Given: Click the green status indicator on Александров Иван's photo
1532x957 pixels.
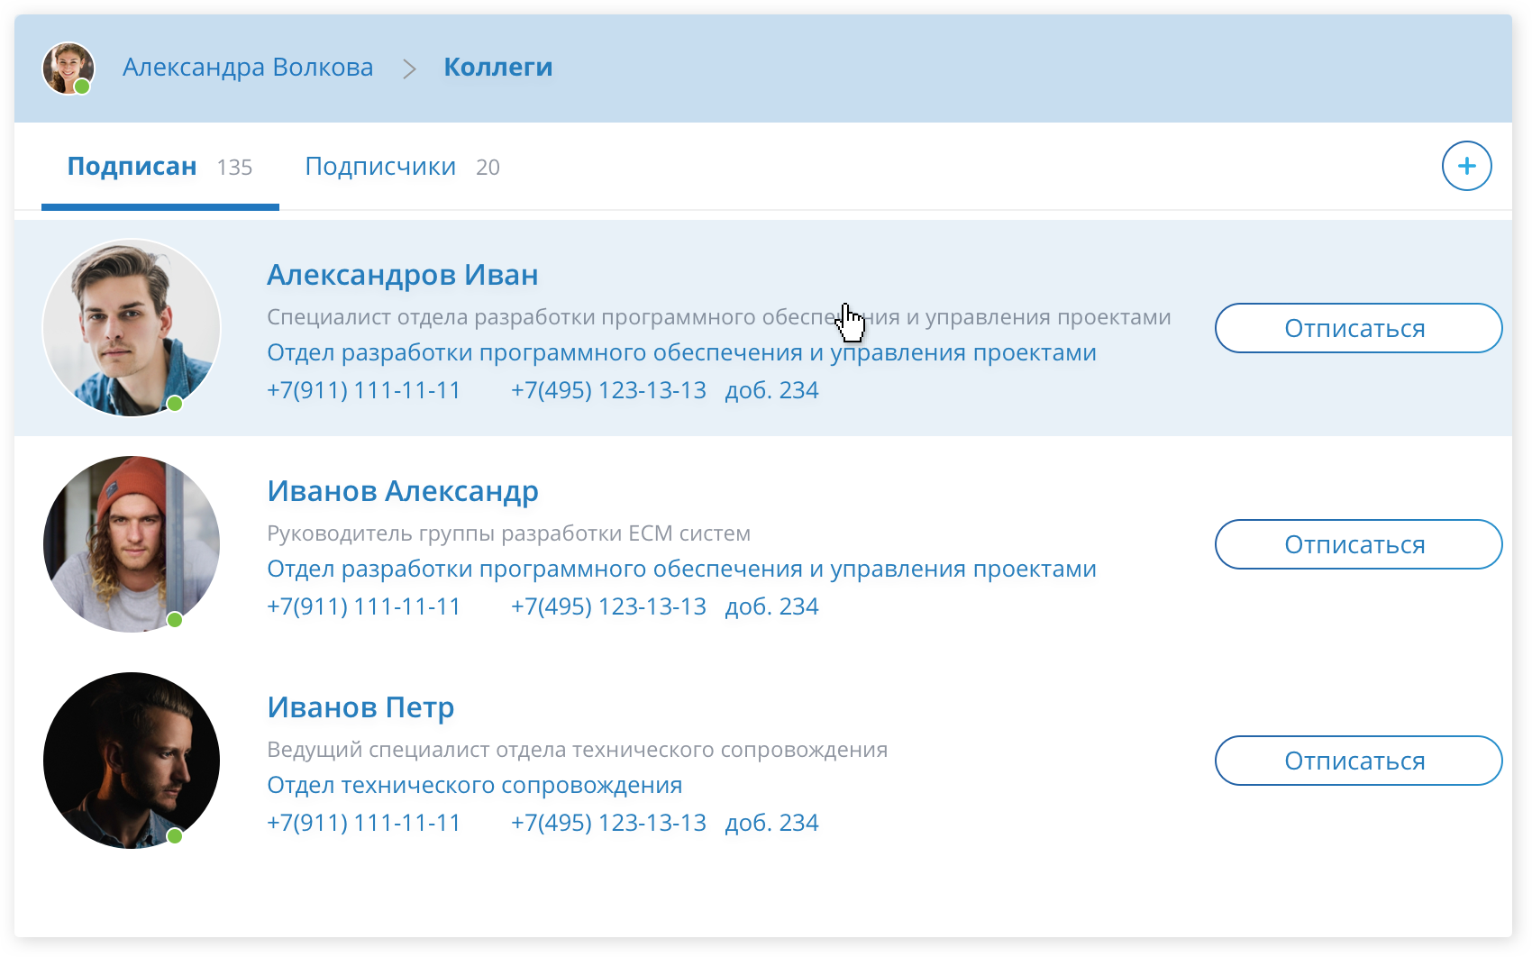Looking at the screenshot, I should (x=175, y=405).
